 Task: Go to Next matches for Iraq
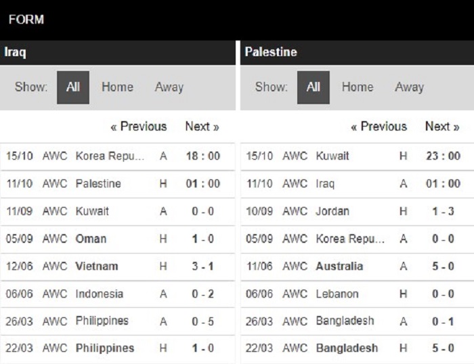(202, 127)
